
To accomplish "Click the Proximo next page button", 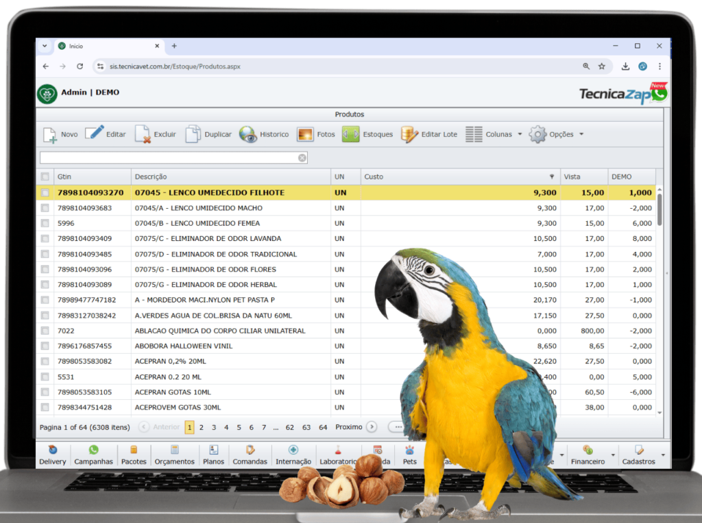I will 371,427.
